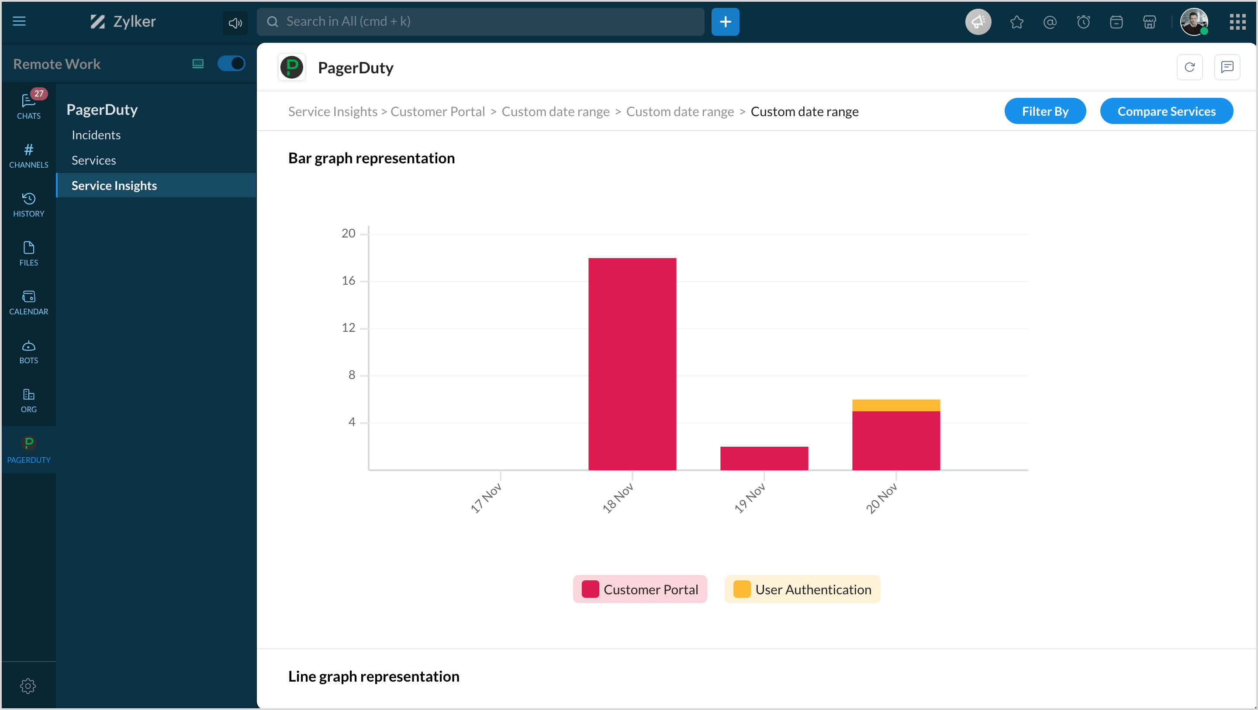Screen dimensions: 1258x710
Task: Click the 18 Nov axis label
Action: (618, 498)
